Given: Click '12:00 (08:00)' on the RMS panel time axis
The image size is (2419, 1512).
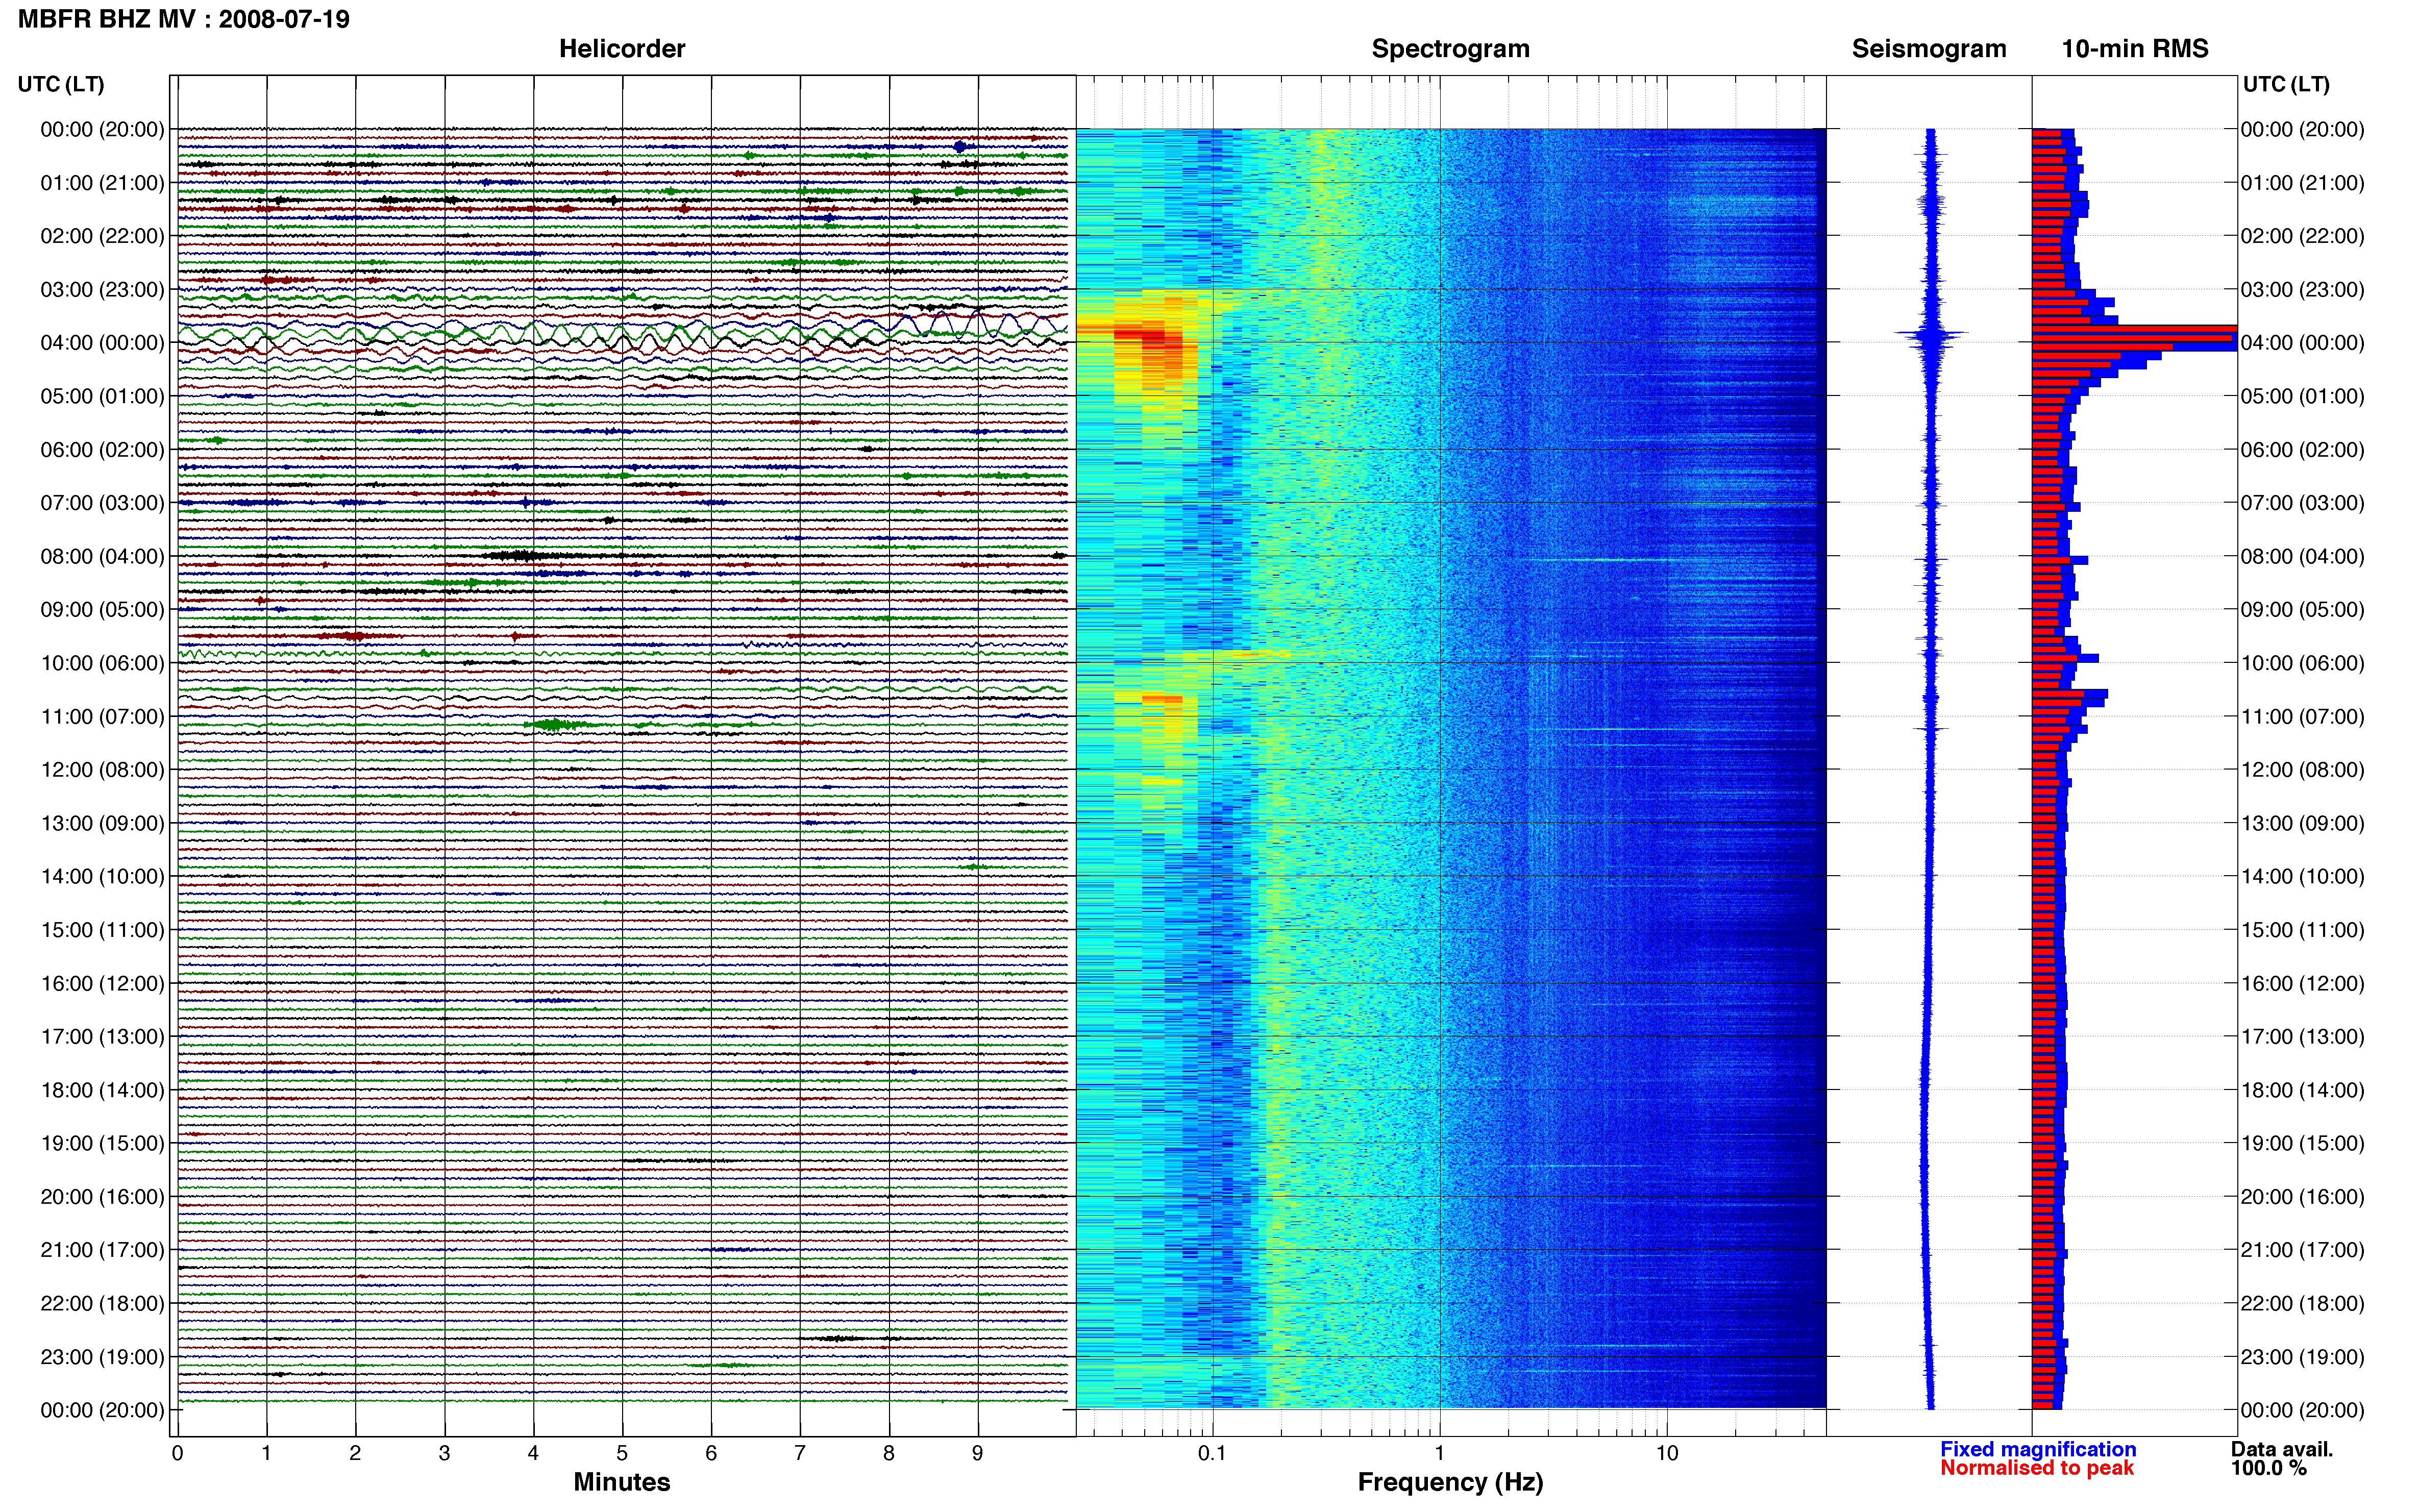Looking at the screenshot, I should (x=2303, y=770).
